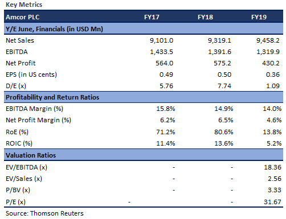The height and width of the screenshot is (219, 286).
Task: Click FY18 D/E value 7.74
Action: pyautogui.click(x=224, y=86)
